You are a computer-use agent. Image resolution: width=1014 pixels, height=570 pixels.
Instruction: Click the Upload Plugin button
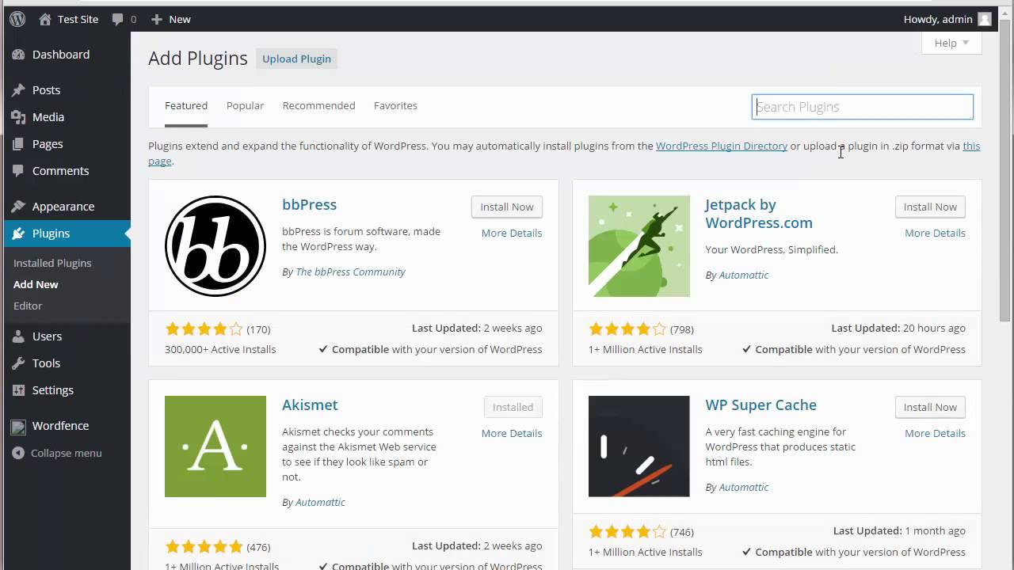click(296, 59)
